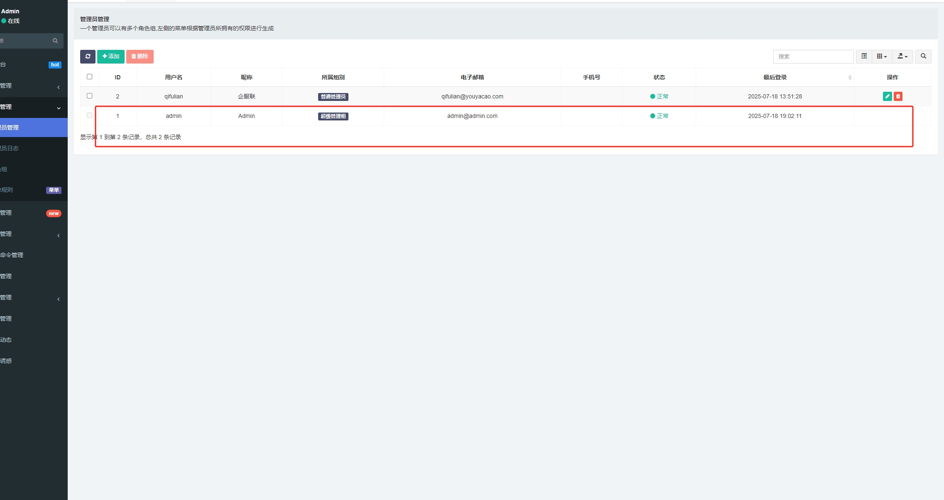944x500 pixels.
Task: Click the red trash icon for qifulian
Action: pos(898,96)
